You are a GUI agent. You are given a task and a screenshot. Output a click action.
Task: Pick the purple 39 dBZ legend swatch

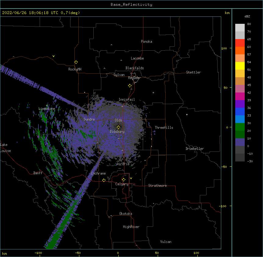point(240,104)
